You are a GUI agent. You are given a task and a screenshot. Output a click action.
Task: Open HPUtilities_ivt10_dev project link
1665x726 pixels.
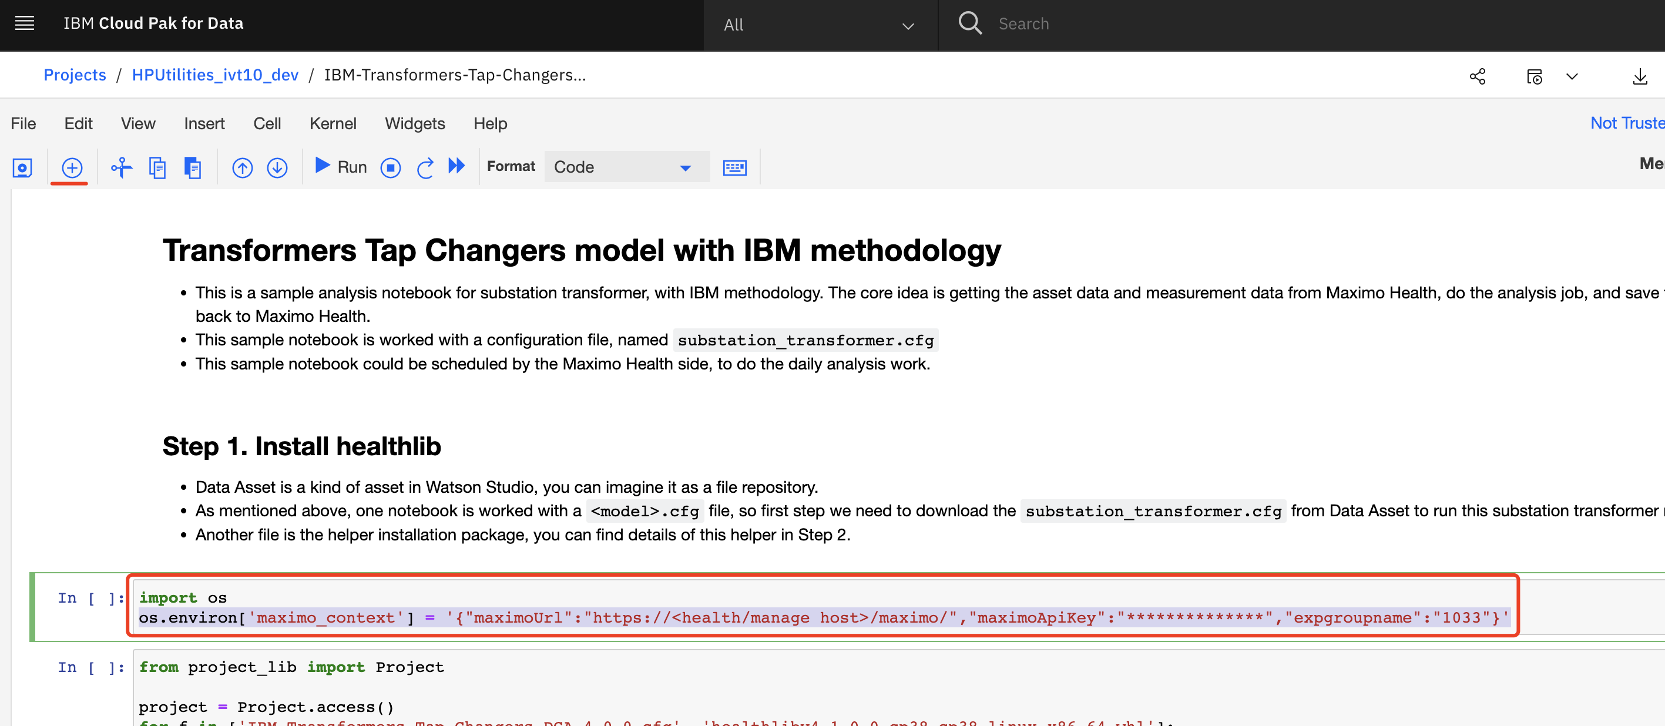pyautogui.click(x=215, y=75)
